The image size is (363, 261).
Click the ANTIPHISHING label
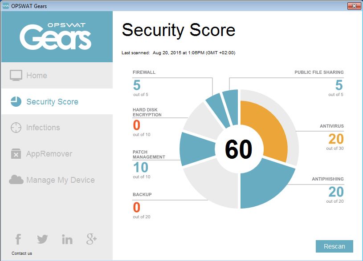[x=328, y=179]
